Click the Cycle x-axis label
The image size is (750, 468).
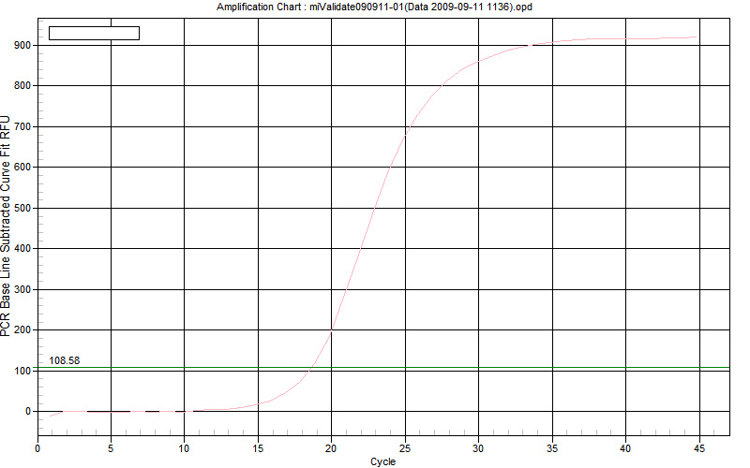(382, 461)
